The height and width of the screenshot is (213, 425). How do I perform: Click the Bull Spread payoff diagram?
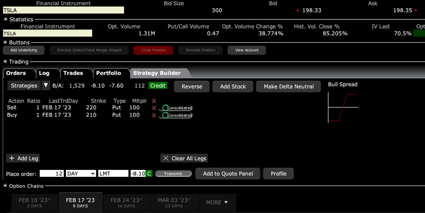(x=343, y=107)
